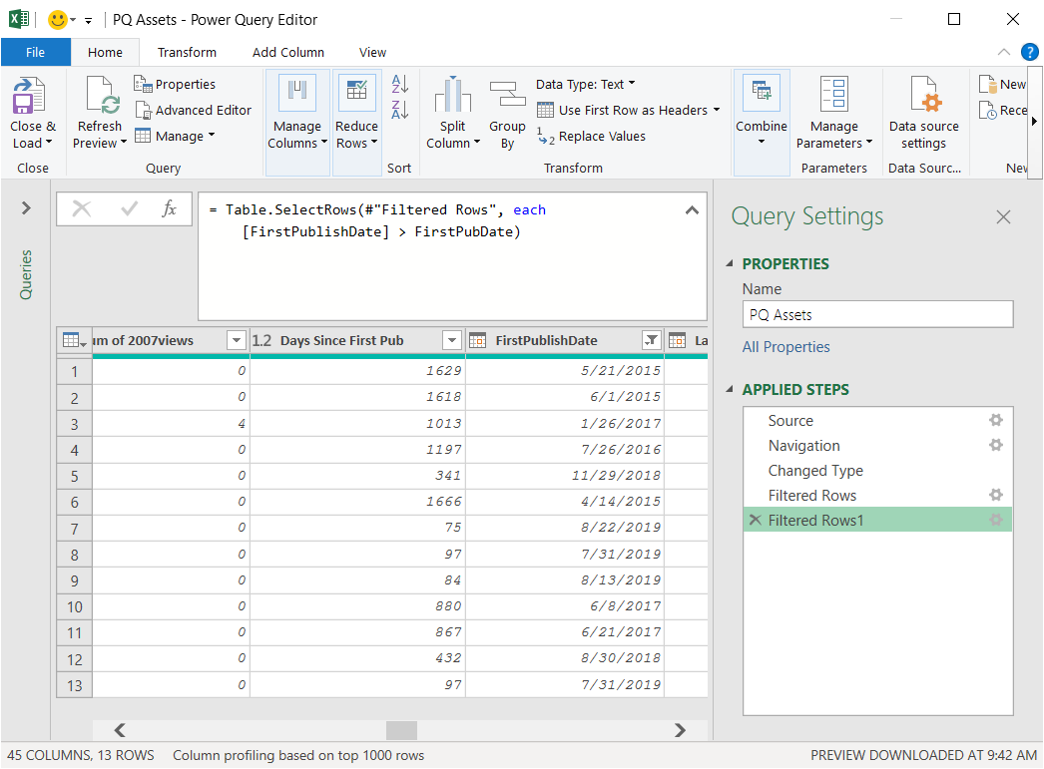Select row 5 header number
This screenshot has width=1044, height=769.
coord(74,477)
